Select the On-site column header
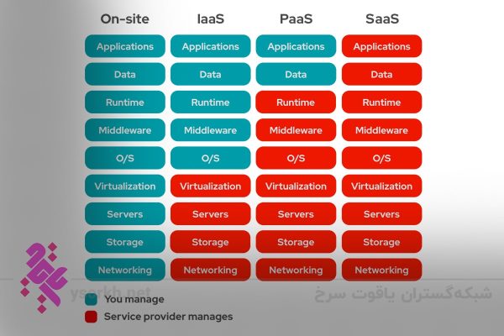Viewport: 504px width, 336px height. tap(125, 19)
